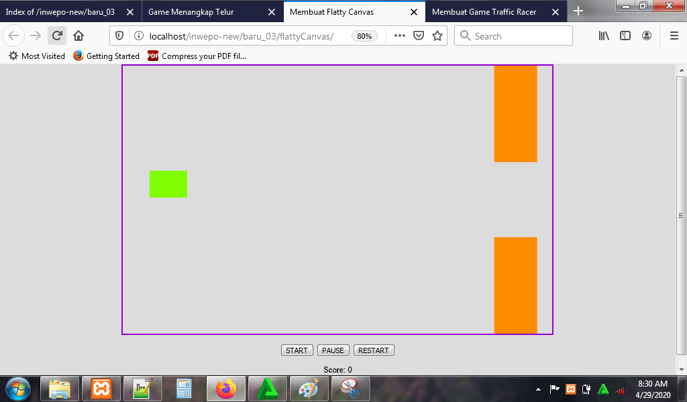687x402 pixels.
Task: Open XAMPP from the taskbar
Action: [101, 389]
